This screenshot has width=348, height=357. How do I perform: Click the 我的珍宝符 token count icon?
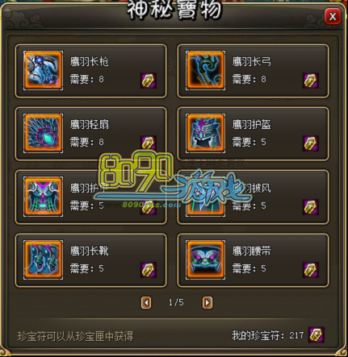pos(317,334)
